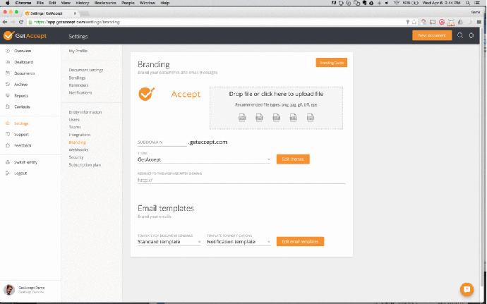The height and width of the screenshot is (304, 487).
Task: Open the Bookmarks menu
Action: point(105,3)
